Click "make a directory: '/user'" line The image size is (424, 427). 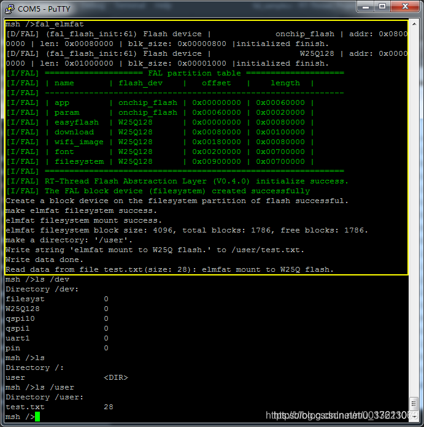tap(69, 240)
